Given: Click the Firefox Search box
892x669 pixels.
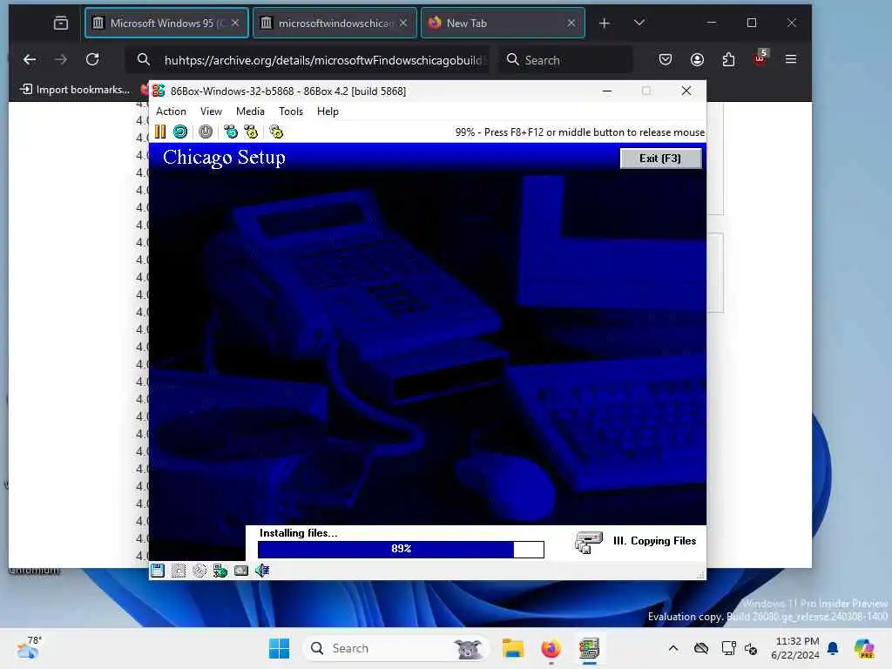Looking at the screenshot, I should click(x=565, y=60).
